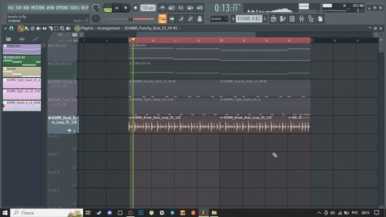
Task: Open the project info page icon
Action: tap(320, 19)
